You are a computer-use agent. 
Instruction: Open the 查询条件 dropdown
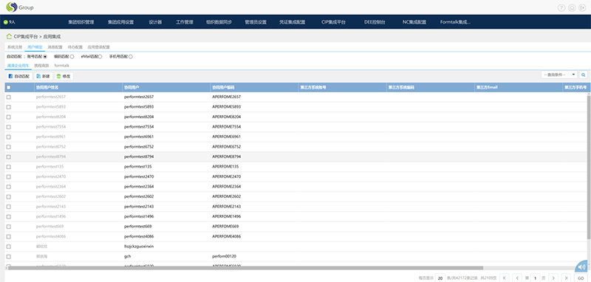tap(559, 75)
